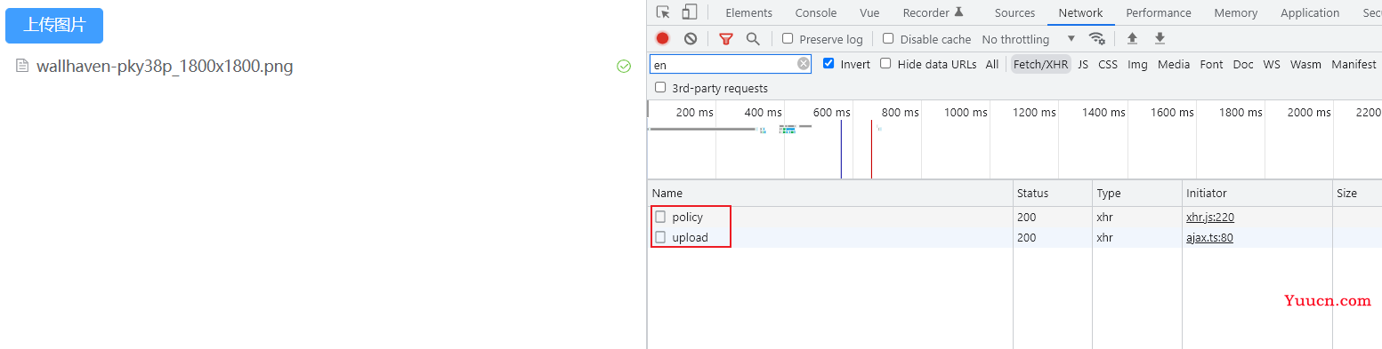1382x349 pixels.
Task: Filter requests by Manifest
Action: 1354,64
